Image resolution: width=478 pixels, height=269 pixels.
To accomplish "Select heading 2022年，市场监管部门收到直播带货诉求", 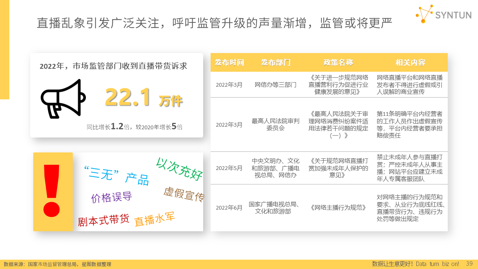I will pos(113,66).
